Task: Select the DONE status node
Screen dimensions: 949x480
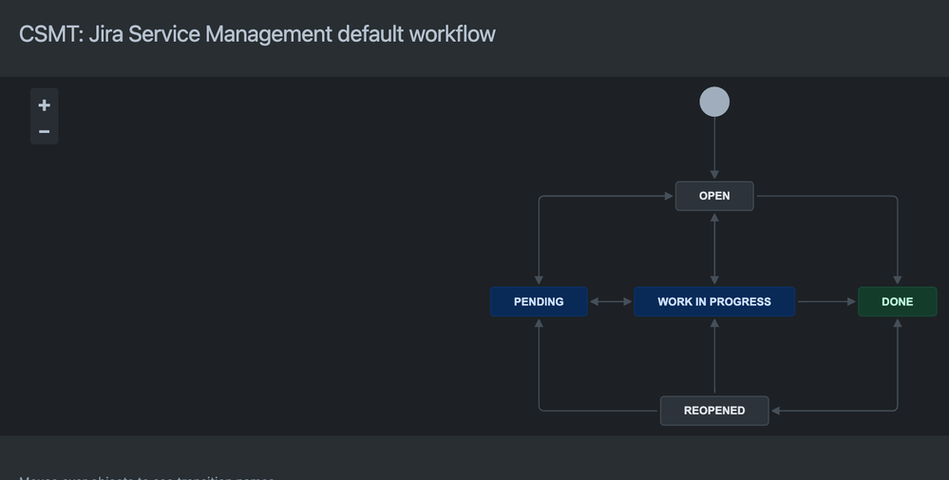Action: [897, 301]
